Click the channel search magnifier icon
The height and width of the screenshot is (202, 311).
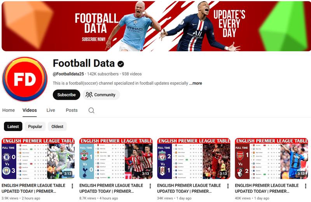(91, 110)
